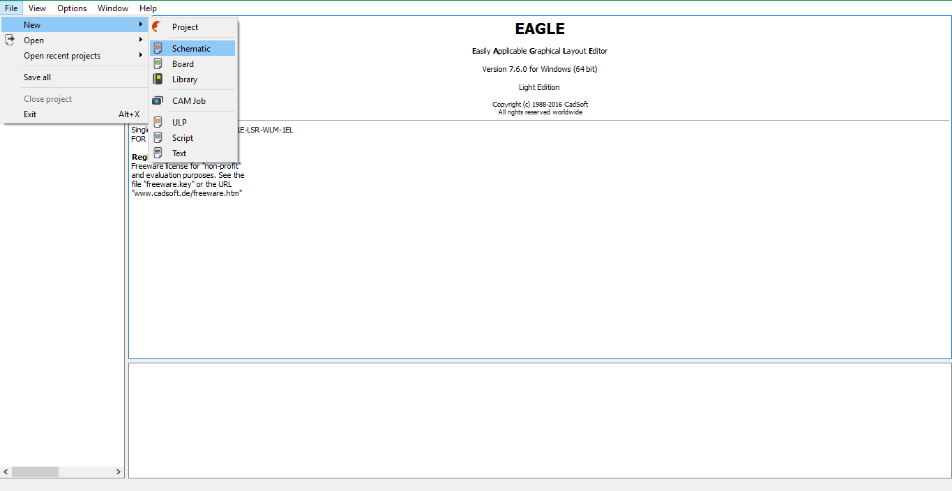952x491 pixels.
Task: Click the Light Edition text
Action: (x=539, y=87)
